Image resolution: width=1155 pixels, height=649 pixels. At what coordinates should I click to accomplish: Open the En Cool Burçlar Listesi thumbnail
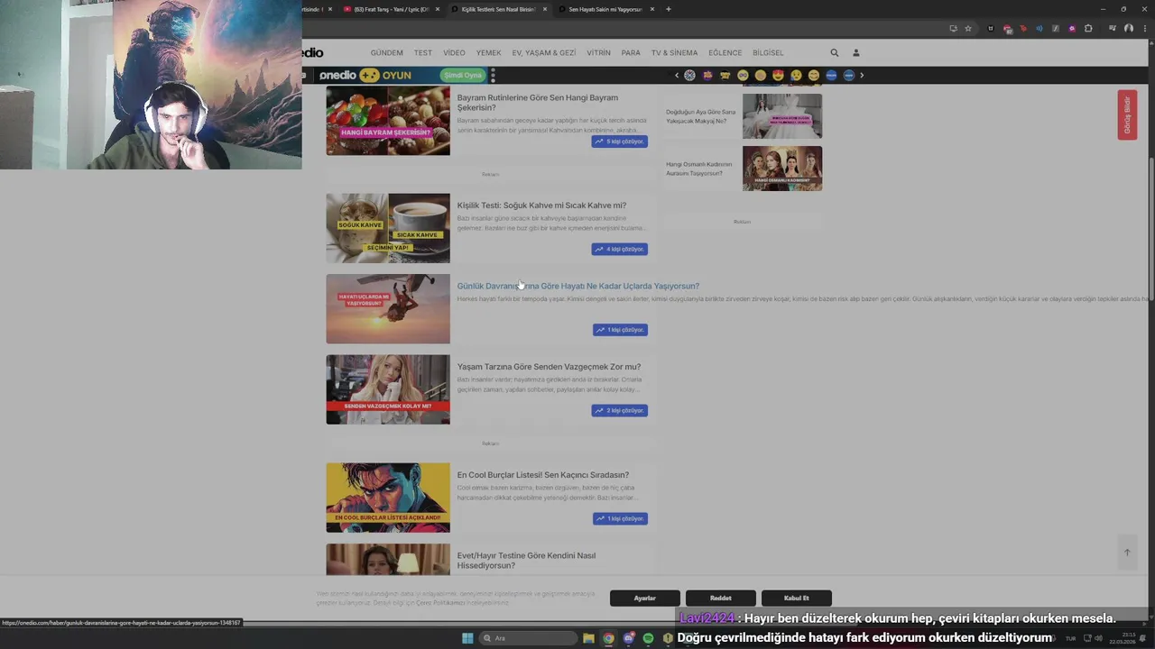388,498
